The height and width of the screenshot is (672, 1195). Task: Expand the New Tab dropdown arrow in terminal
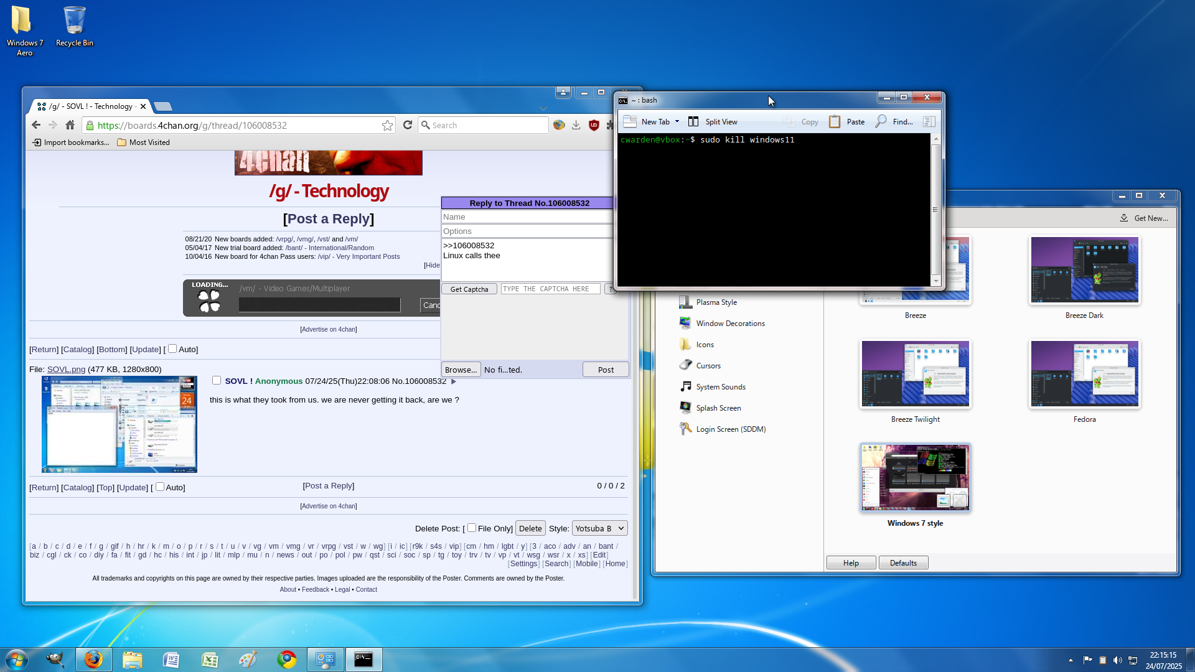coord(677,122)
